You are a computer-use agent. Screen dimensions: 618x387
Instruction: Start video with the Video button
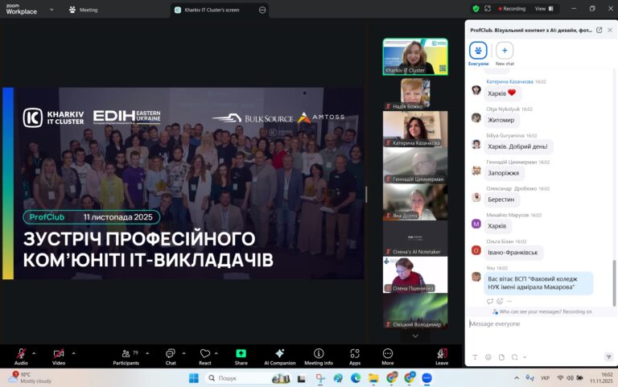tap(58, 356)
